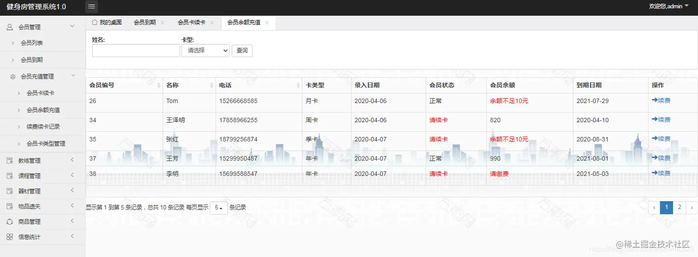Go to the previous page arrow
Viewport: 698px width, 257px height.
tap(654, 208)
